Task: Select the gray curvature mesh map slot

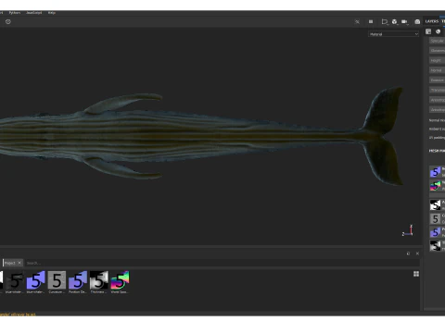Action: tap(436, 218)
